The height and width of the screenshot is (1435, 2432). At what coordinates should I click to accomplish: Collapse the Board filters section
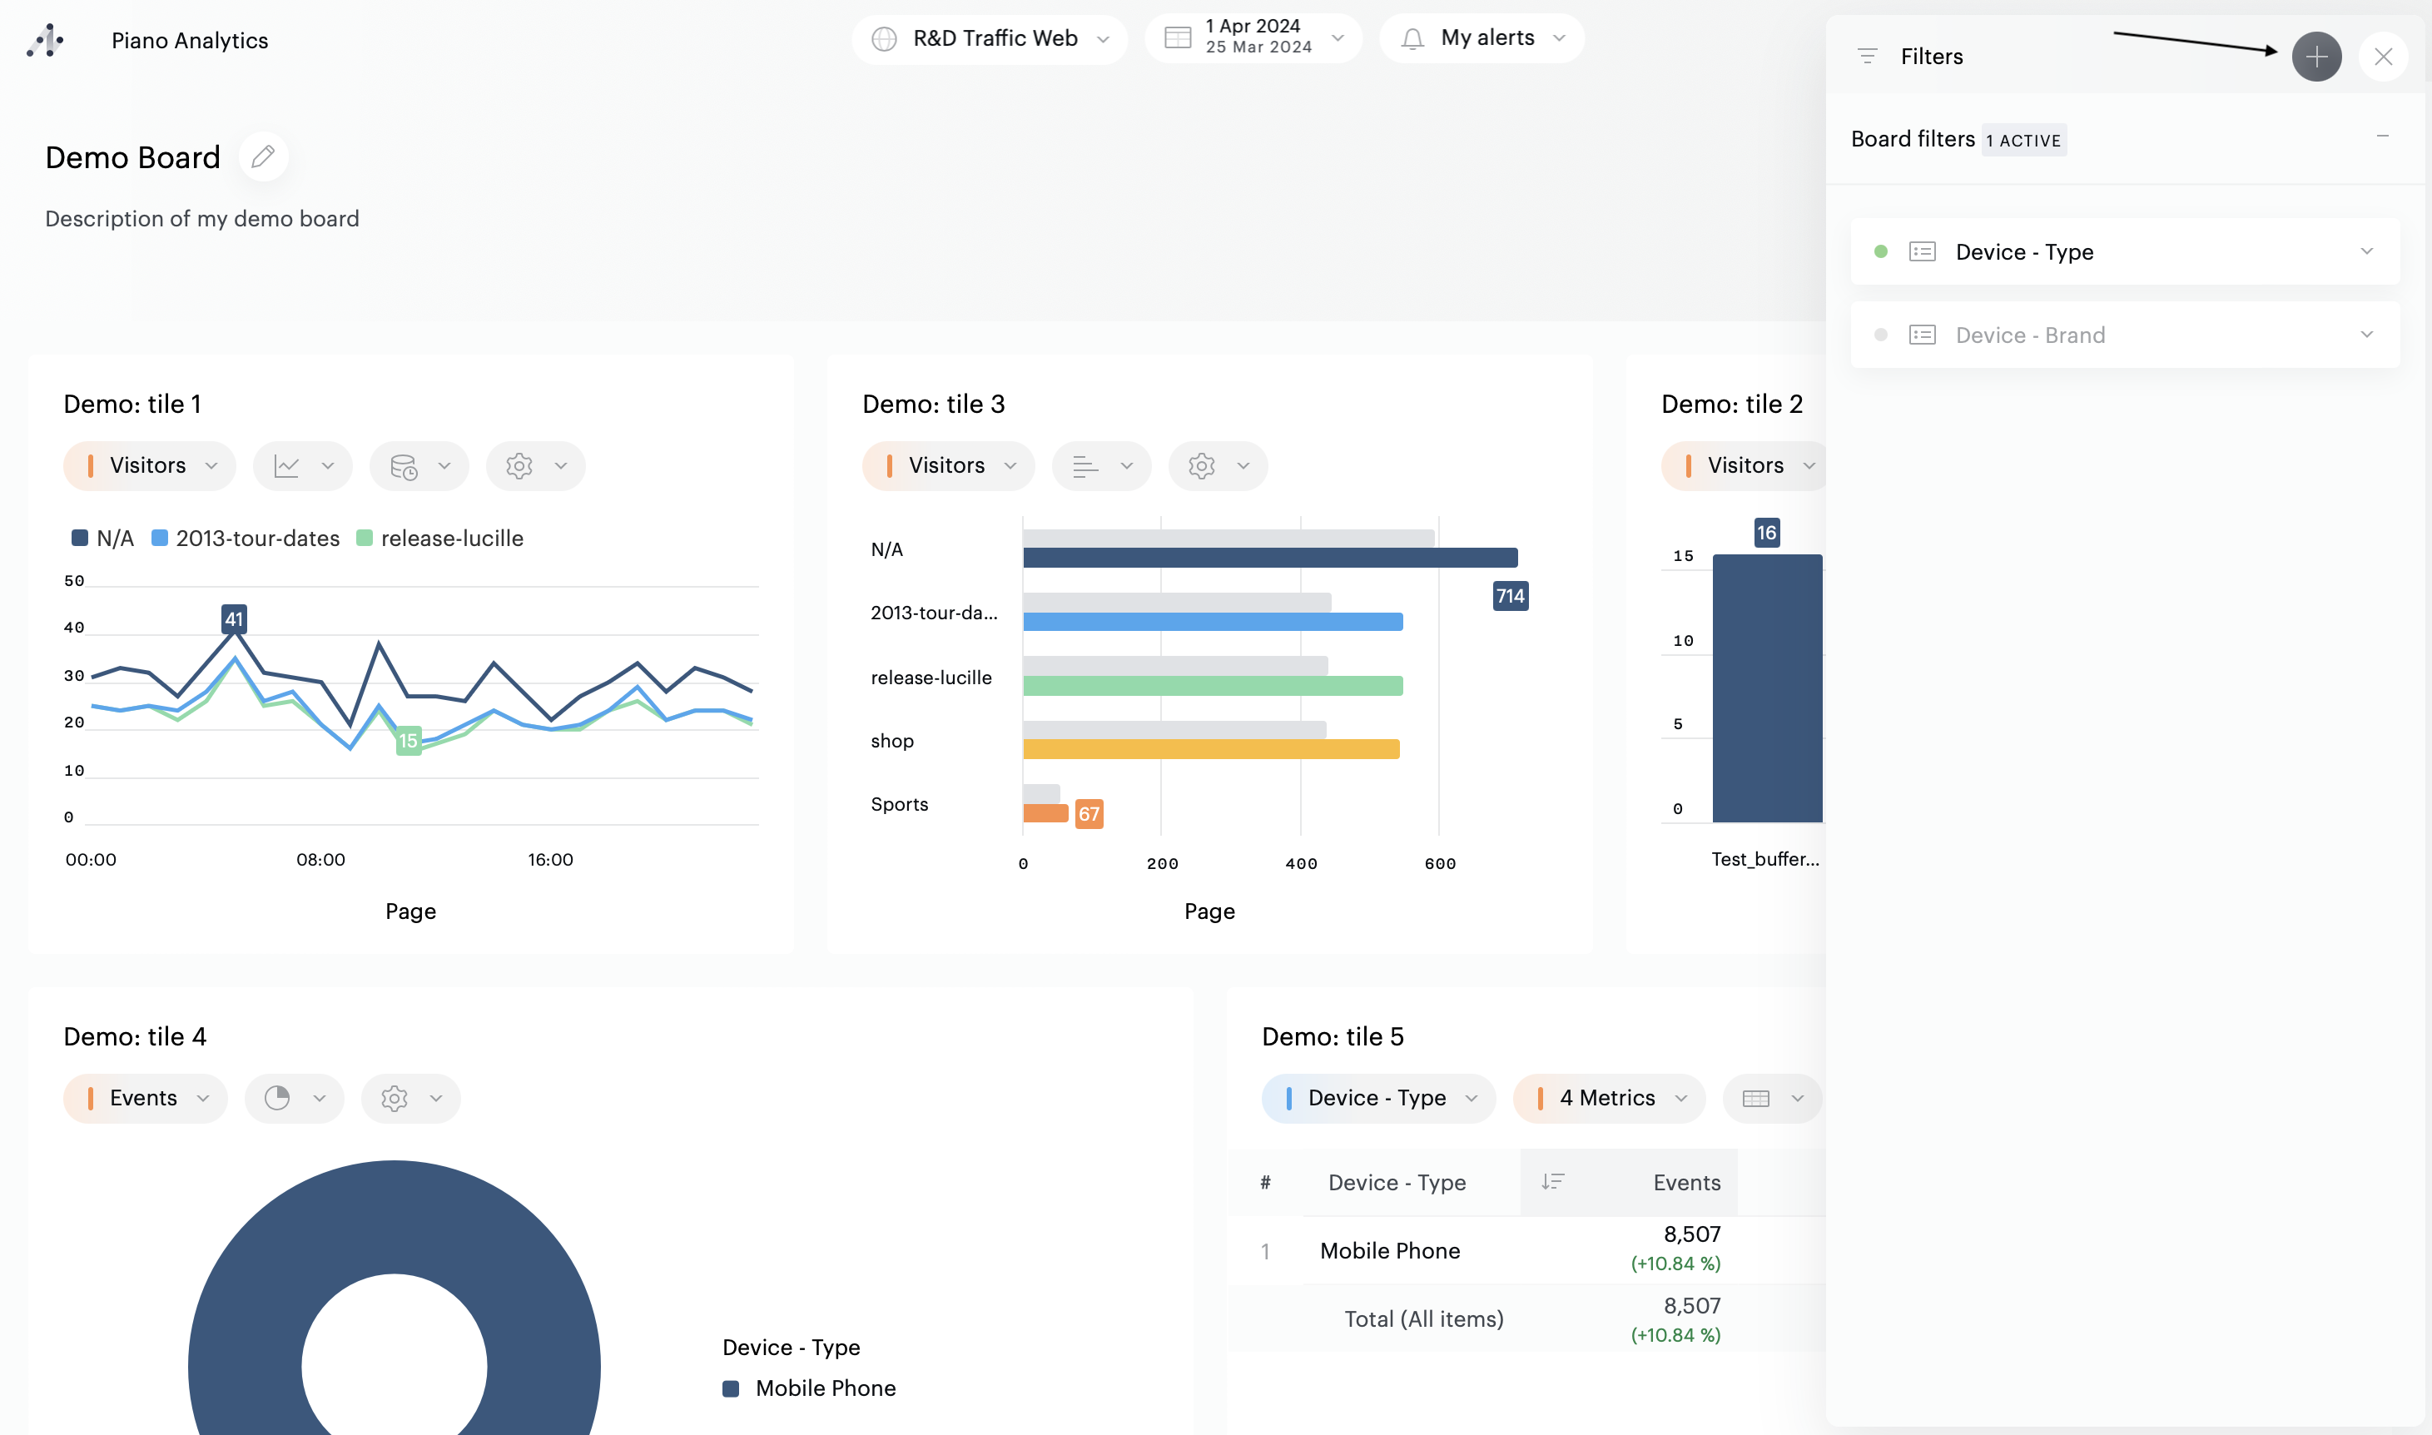(2382, 137)
